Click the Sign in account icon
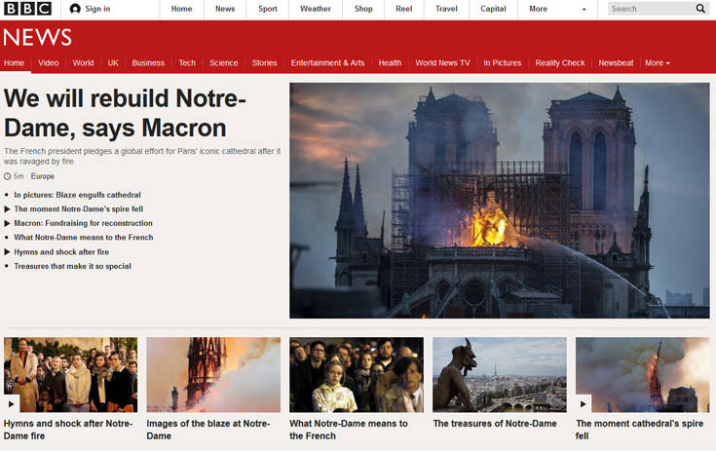The image size is (716, 451). pyautogui.click(x=76, y=9)
